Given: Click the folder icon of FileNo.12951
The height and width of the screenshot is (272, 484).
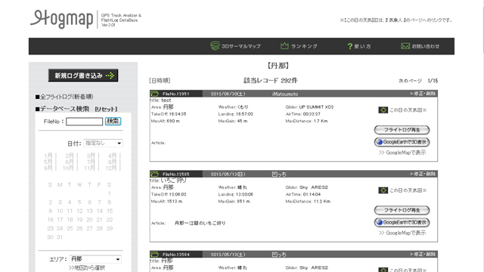Looking at the screenshot, I should 154,94.
